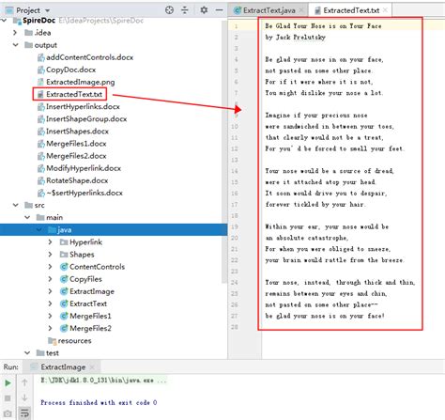Screen dimensions: 445x420
Task: Expand the MergeFiles1 class node
Action: [50, 316]
